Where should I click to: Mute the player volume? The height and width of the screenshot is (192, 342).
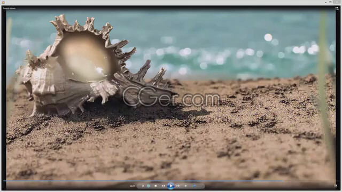point(185,186)
